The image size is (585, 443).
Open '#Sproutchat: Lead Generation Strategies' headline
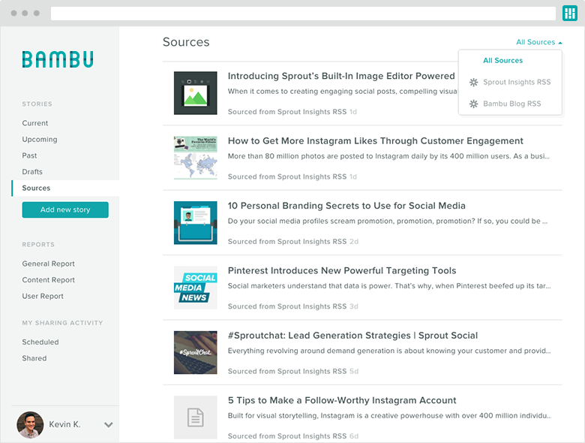tap(352, 336)
